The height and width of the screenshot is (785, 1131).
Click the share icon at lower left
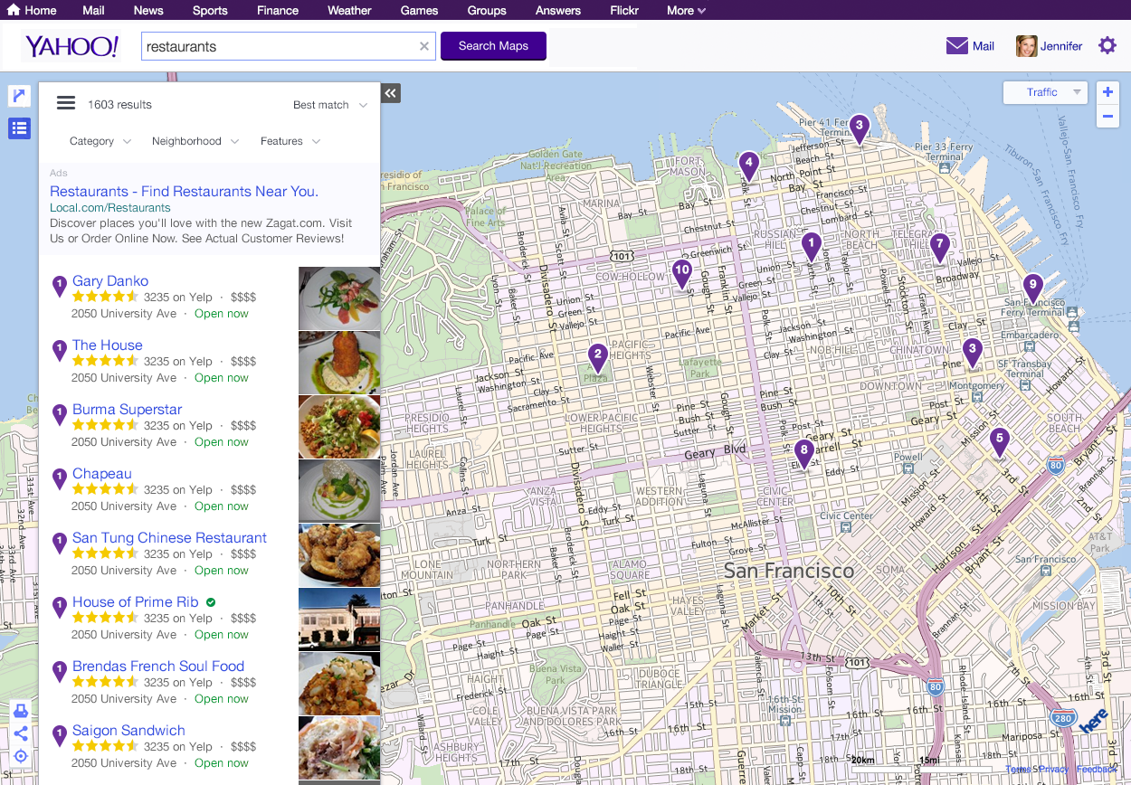21,733
